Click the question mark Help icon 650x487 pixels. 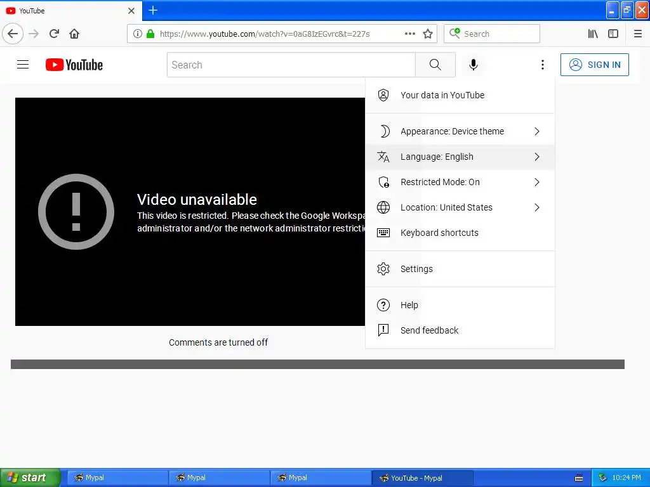[x=383, y=305]
